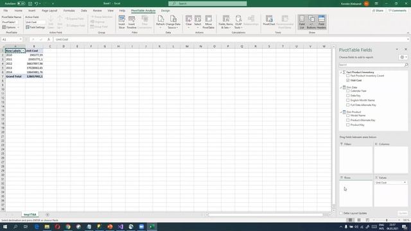411x231 pixels.
Task: Collapse the ribbon with chevron
Action: pos(408,33)
